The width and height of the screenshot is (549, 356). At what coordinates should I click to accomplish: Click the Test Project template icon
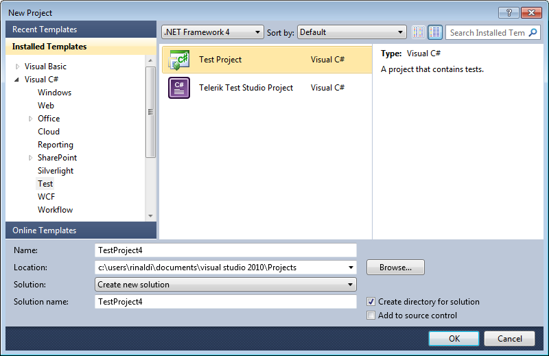(x=179, y=60)
